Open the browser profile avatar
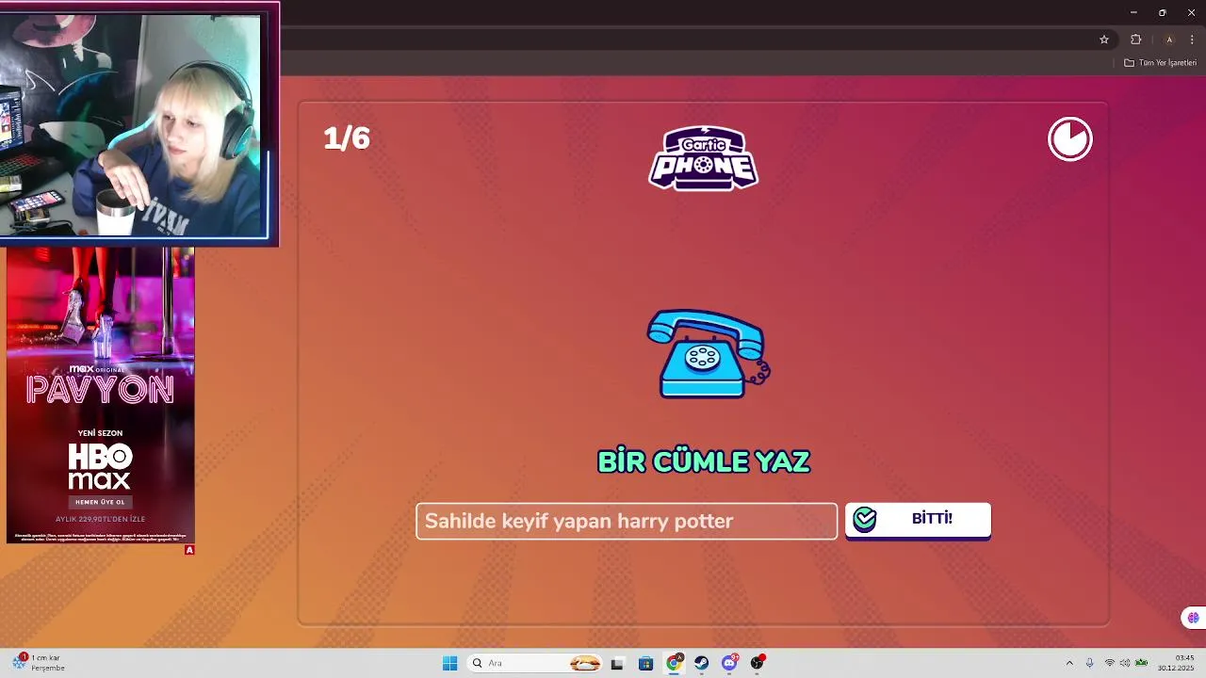Image resolution: width=1206 pixels, height=678 pixels. click(1169, 40)
